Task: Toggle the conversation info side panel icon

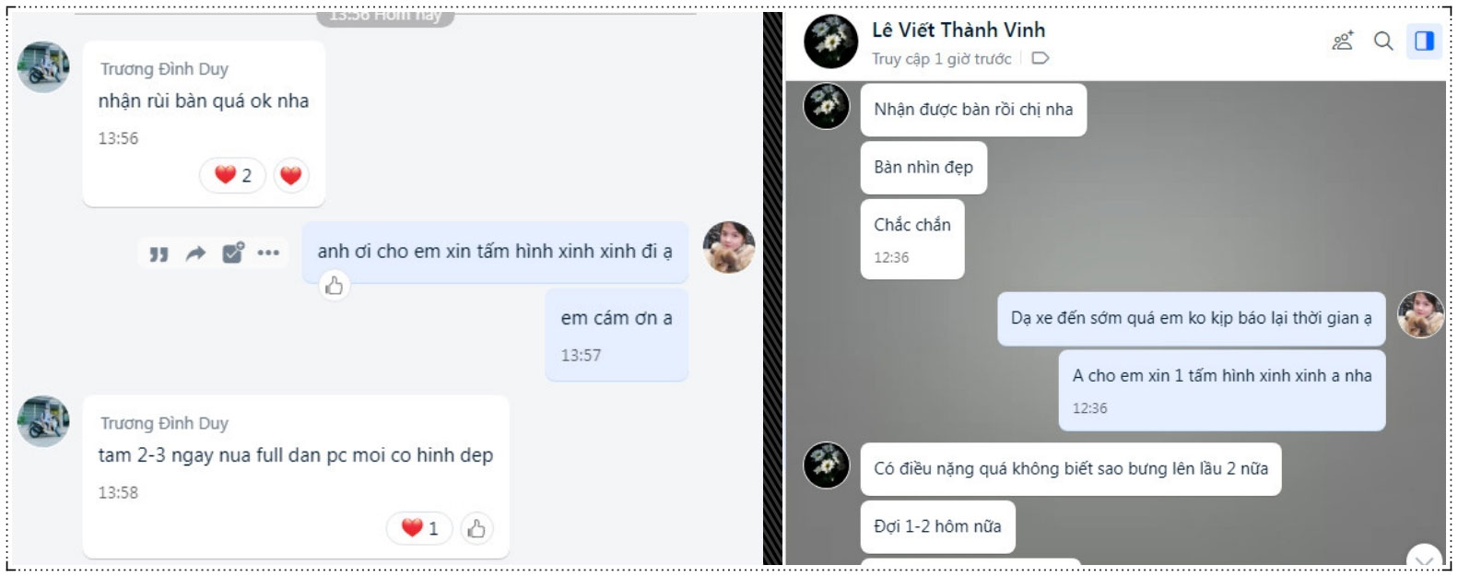Action: coord(1424,41)
